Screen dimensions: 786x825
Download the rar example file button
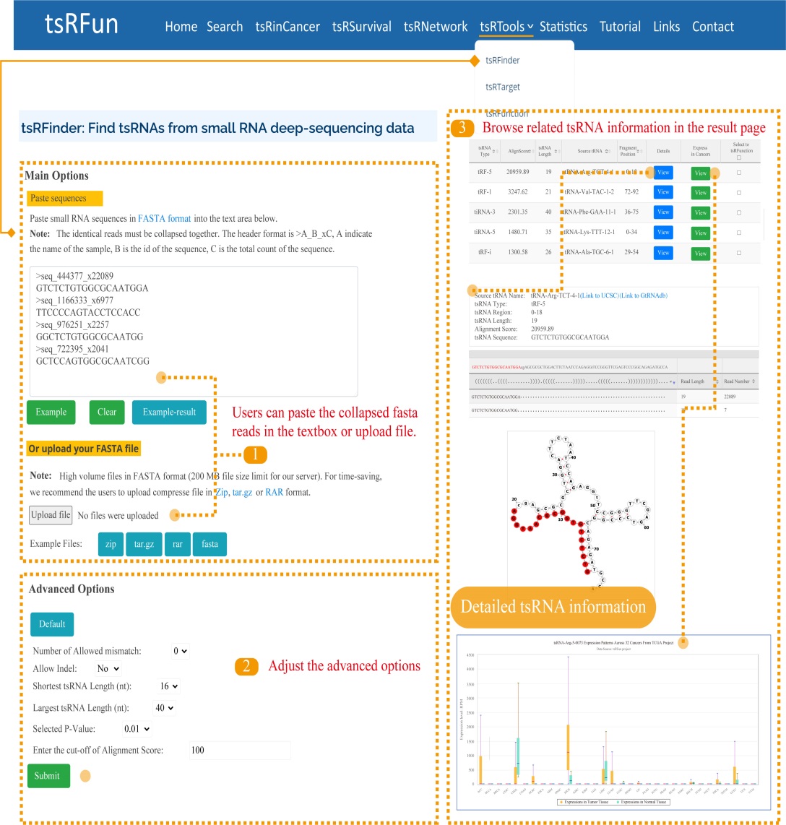pos(177,544)
